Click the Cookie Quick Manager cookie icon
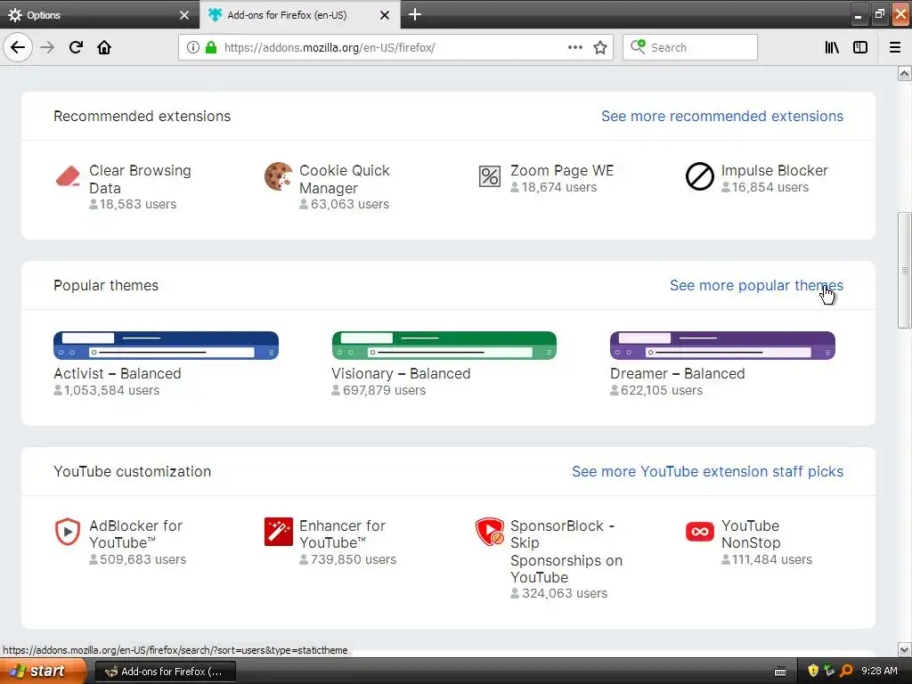This screenshot has height=684, width=912. (279, 176)
